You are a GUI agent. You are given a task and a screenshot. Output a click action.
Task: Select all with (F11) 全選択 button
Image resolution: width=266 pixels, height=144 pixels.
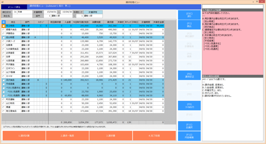[189, 126]
